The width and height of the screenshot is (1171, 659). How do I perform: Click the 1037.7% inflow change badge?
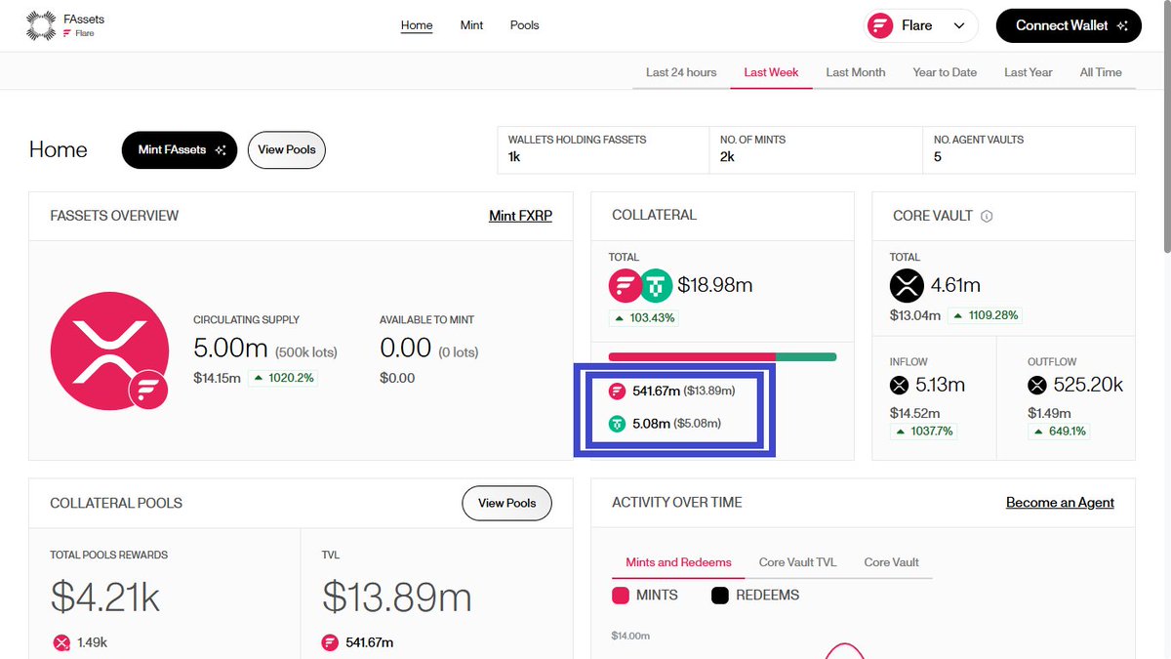click(x=923, y=432)
